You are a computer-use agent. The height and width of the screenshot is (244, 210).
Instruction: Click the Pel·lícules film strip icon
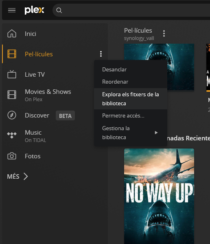point(12,54)
